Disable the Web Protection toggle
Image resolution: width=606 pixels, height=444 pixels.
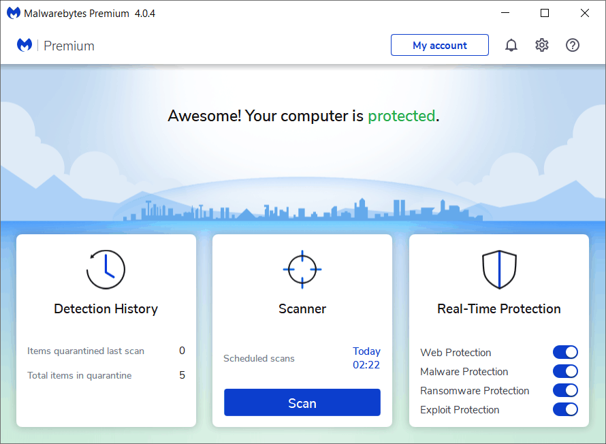coord(565,352)
